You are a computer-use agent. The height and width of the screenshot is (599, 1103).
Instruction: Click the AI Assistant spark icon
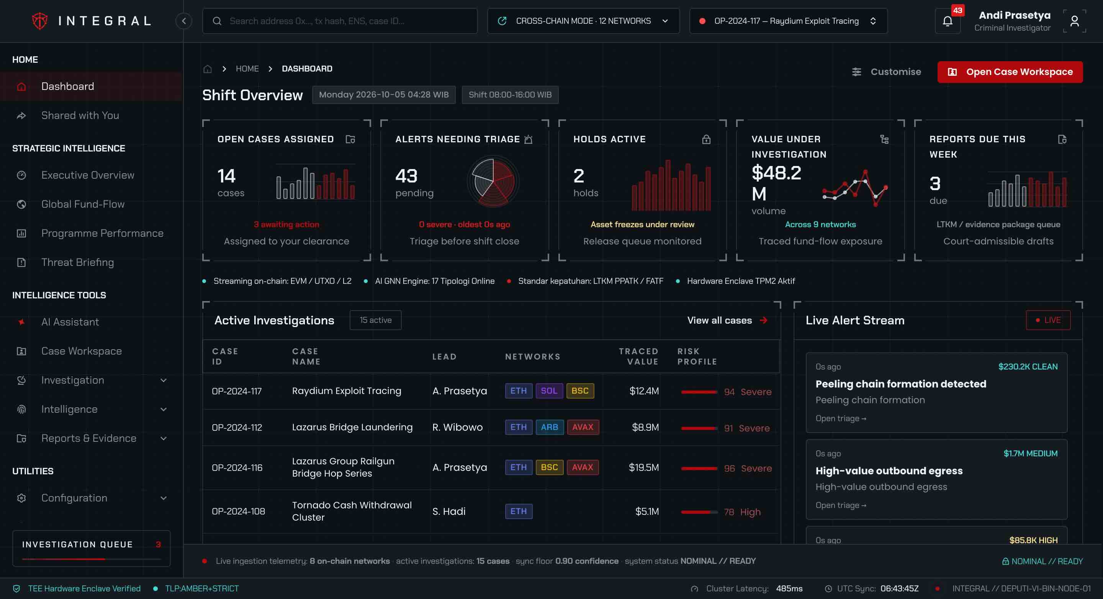click(x=21, y=322)
